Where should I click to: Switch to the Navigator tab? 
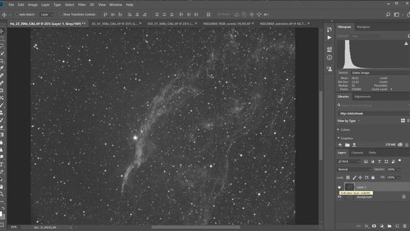pos(363,27)
